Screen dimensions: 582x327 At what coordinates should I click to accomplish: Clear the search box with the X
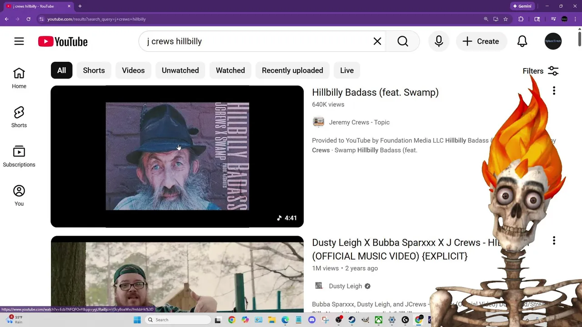coord(377,41)
